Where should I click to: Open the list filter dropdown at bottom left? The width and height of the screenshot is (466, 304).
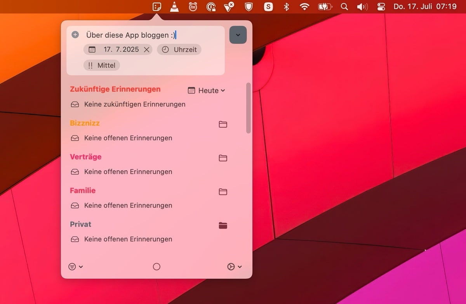coord(76,266)
